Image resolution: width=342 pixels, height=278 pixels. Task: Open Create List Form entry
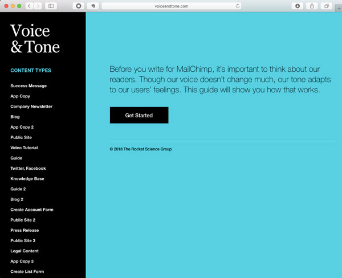[27, 272]
